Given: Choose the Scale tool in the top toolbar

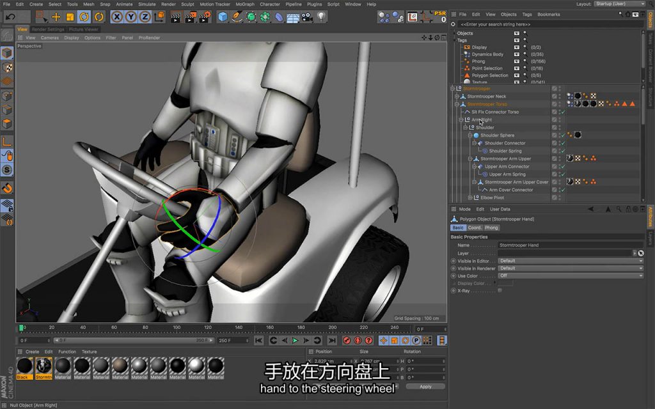Looking at the screenshot, I should tap(70, 17).
